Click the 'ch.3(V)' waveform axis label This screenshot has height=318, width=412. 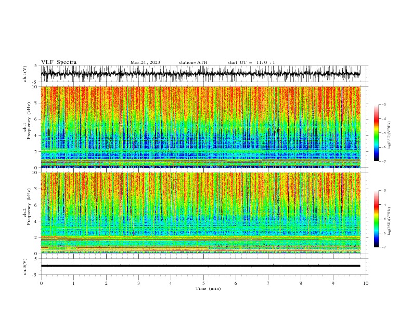click(x=25, y=267)
